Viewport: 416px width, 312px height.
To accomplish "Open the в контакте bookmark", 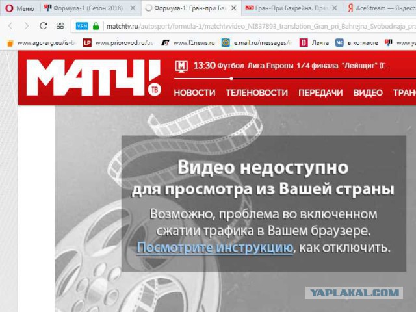I will (x=357, y=43).
